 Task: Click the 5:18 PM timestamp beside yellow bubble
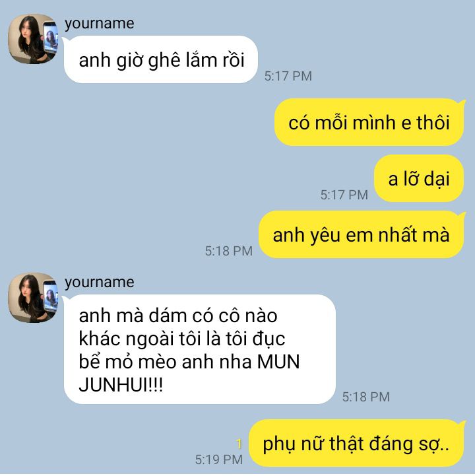click(229, 251)
